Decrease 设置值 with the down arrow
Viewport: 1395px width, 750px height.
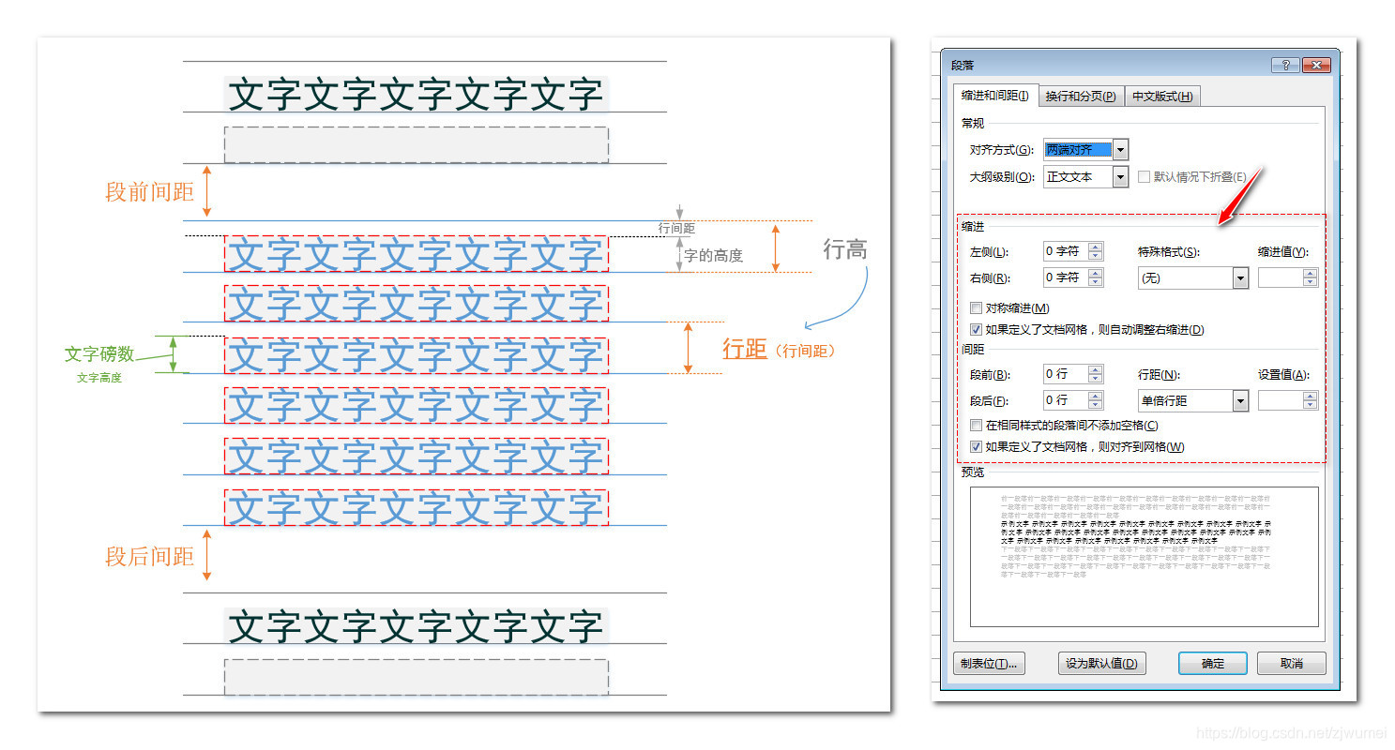[x=1311, y=405]
